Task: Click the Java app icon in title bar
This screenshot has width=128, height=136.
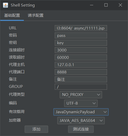Action: point(5,5)
